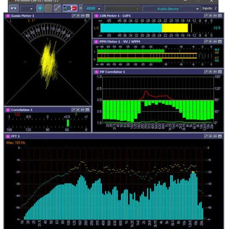This screenshot has height=229, width=228.
Task: Click the green correlation indicator near +0.5
Action: pyautogui.click(x=68, y=123)
